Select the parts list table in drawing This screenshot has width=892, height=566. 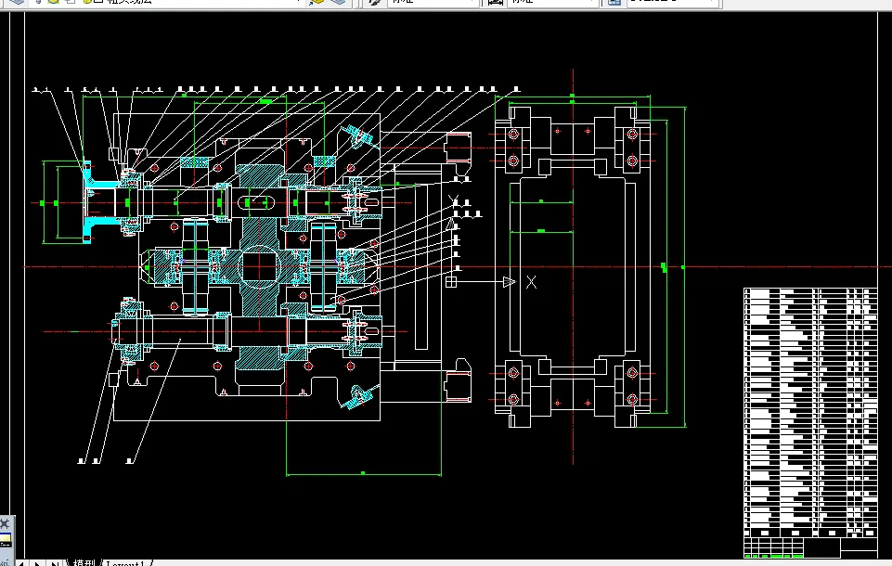point(810,423)
